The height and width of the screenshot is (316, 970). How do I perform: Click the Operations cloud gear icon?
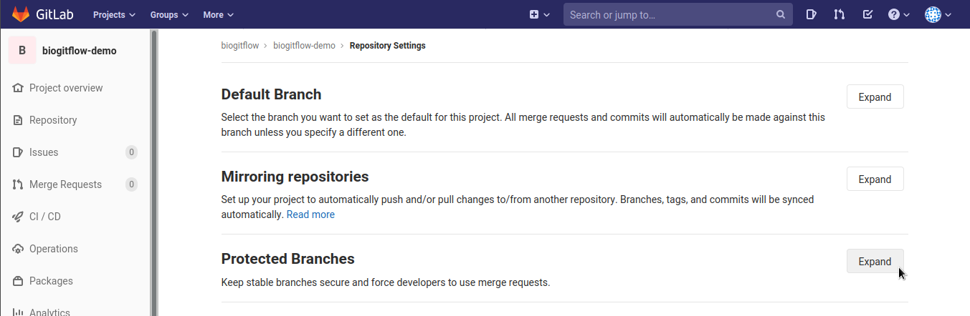pyautogui.click(x=18, y=249)
